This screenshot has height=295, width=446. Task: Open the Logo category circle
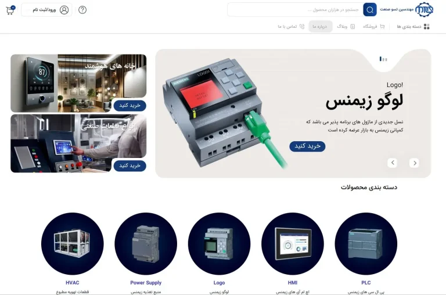[x=219, y=244]
